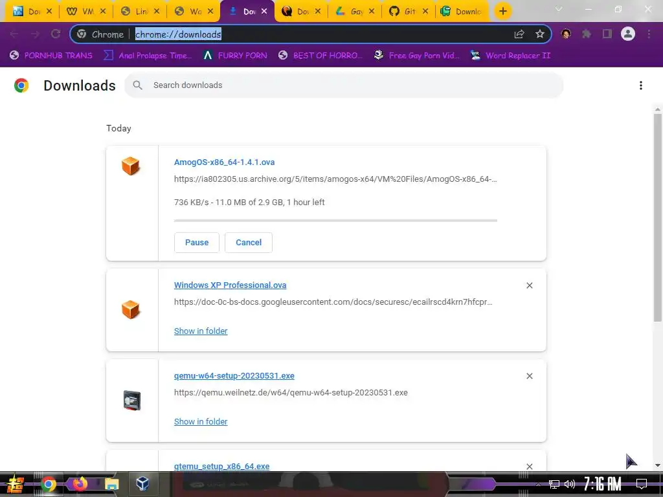Show Windows XP Professional.ova in folder
This screenshot has height=497, width=663.
[201, 331]
